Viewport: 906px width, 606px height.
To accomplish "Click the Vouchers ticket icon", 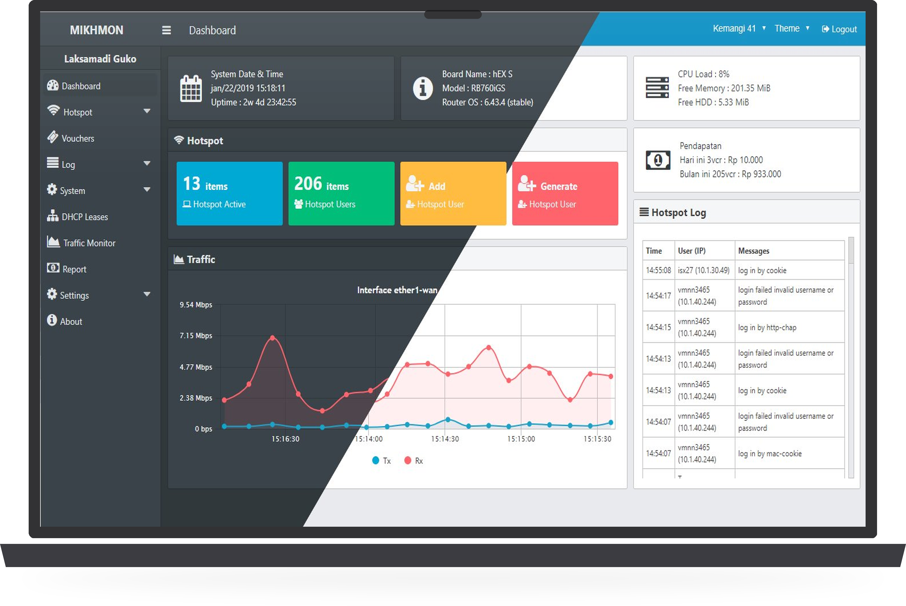I will point(53,137).
